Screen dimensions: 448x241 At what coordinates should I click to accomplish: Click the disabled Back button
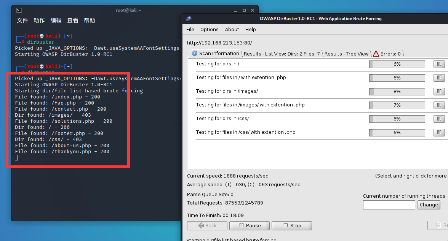click(x=207, y=225)
